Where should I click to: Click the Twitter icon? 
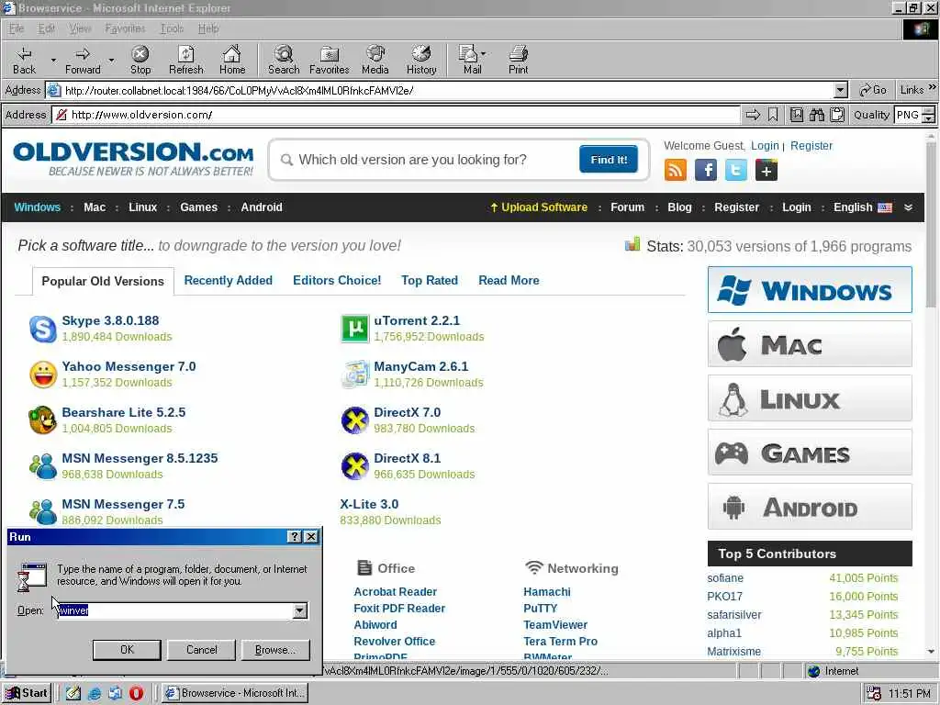736,170
